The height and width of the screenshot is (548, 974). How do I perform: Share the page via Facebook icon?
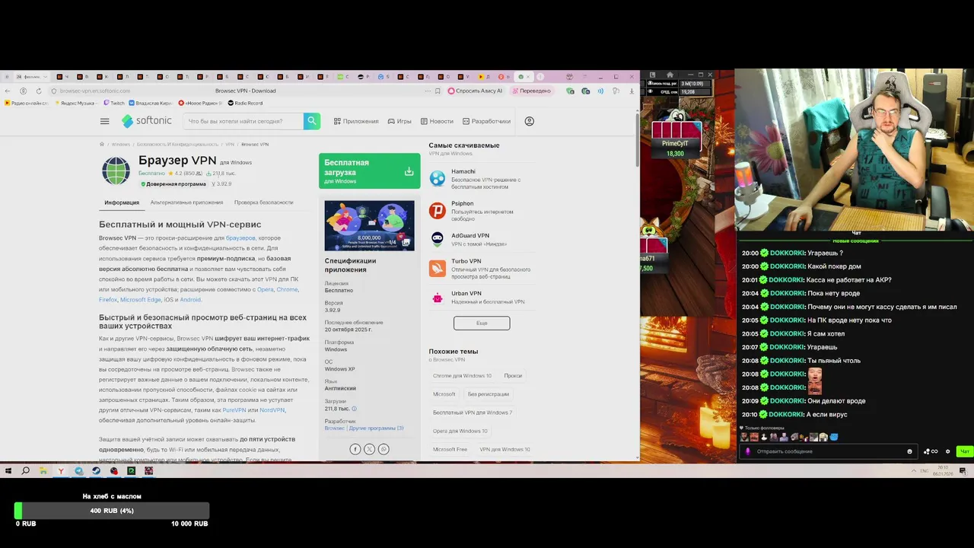[x=355, y=449]
